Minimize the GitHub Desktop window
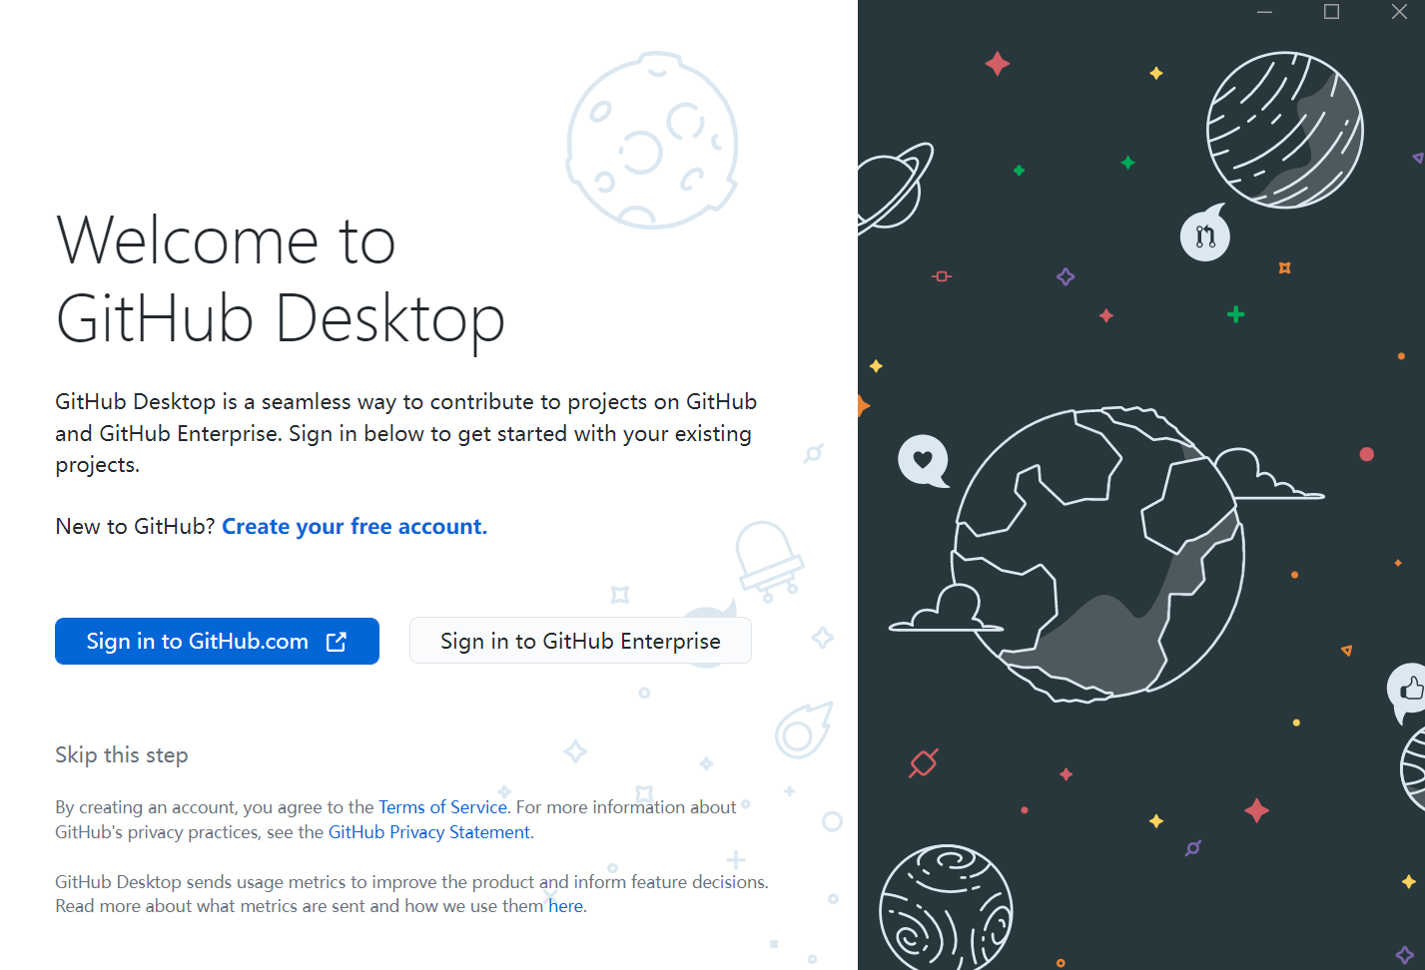 1264,12
